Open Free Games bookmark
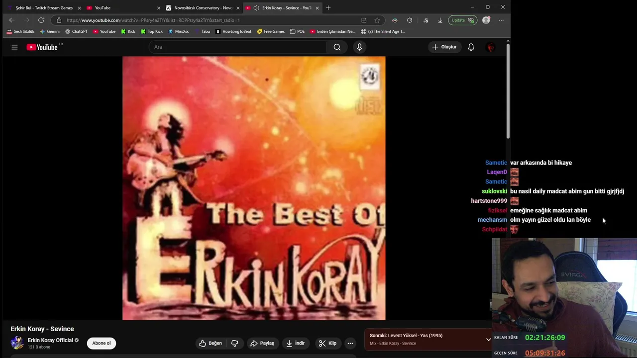This screenshot has height=358, width=637. click(x=271, y=31)
